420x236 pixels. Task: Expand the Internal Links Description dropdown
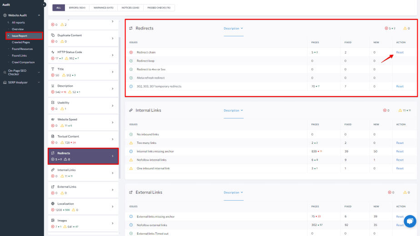coord(233,110)
